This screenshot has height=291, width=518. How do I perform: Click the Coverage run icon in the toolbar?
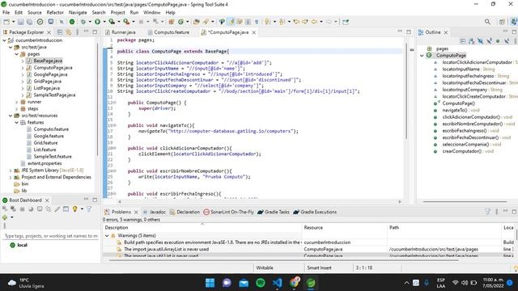(112, 22)
